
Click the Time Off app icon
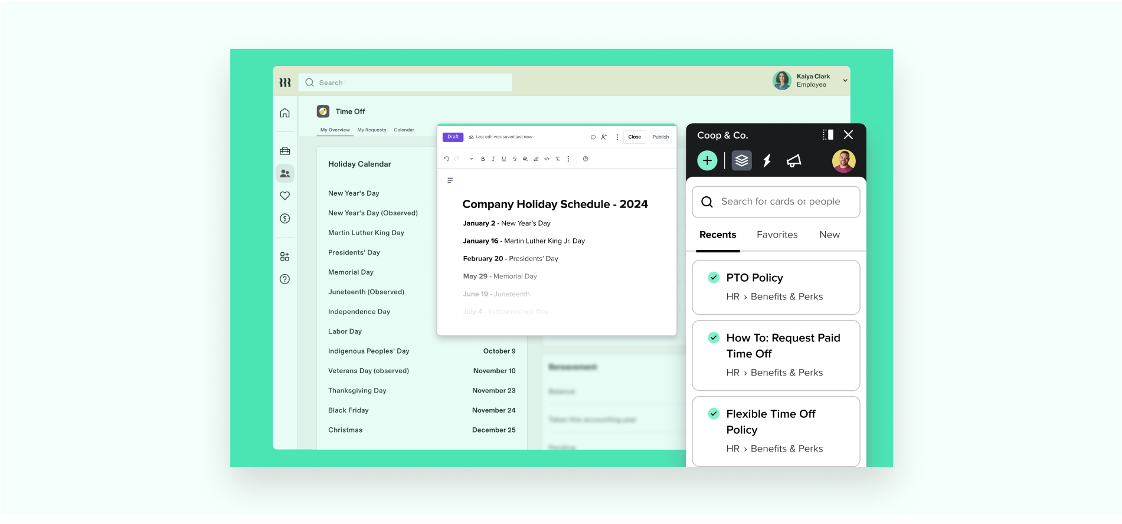coord(323,111)
